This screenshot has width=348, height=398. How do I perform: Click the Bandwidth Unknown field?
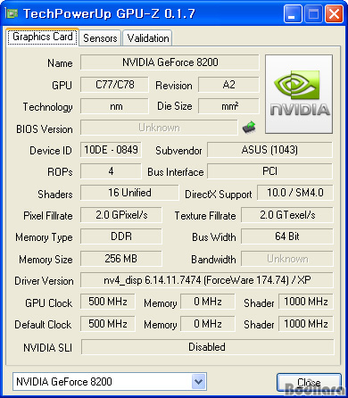pos(287,259)
